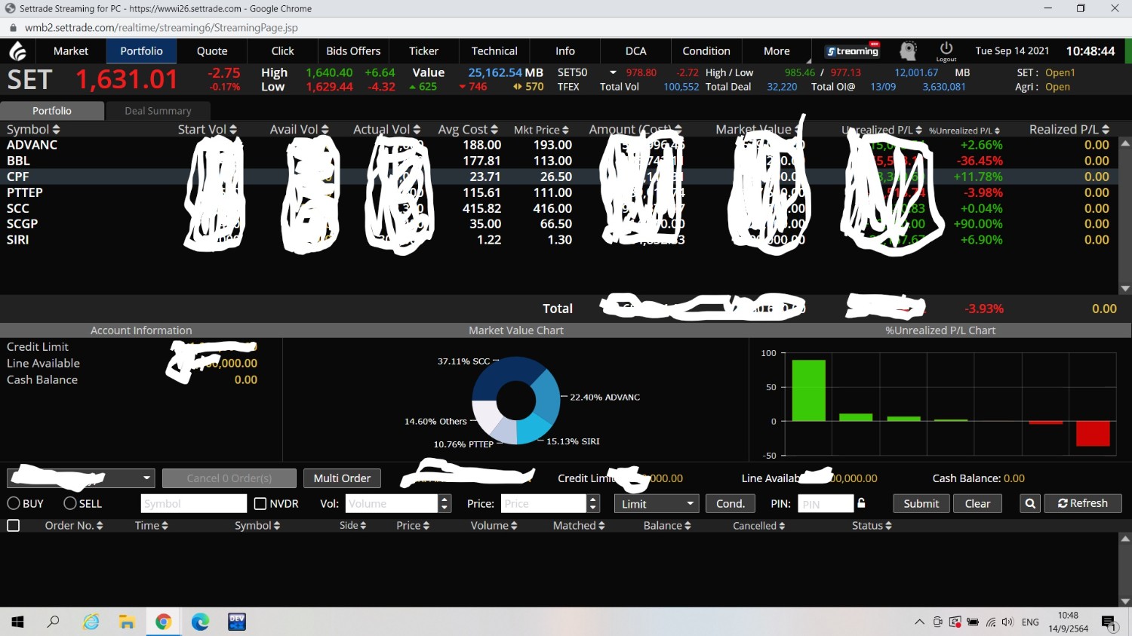Click the head profile icon
This screenshot has width=1132, height=636.
908,51
